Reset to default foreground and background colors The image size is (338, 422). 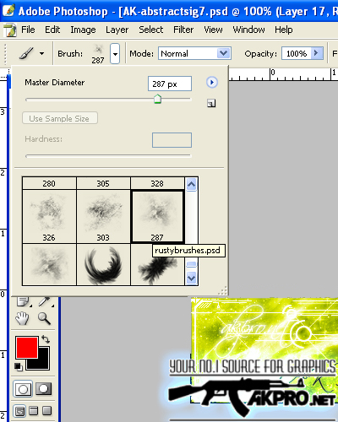pos(19,366)
